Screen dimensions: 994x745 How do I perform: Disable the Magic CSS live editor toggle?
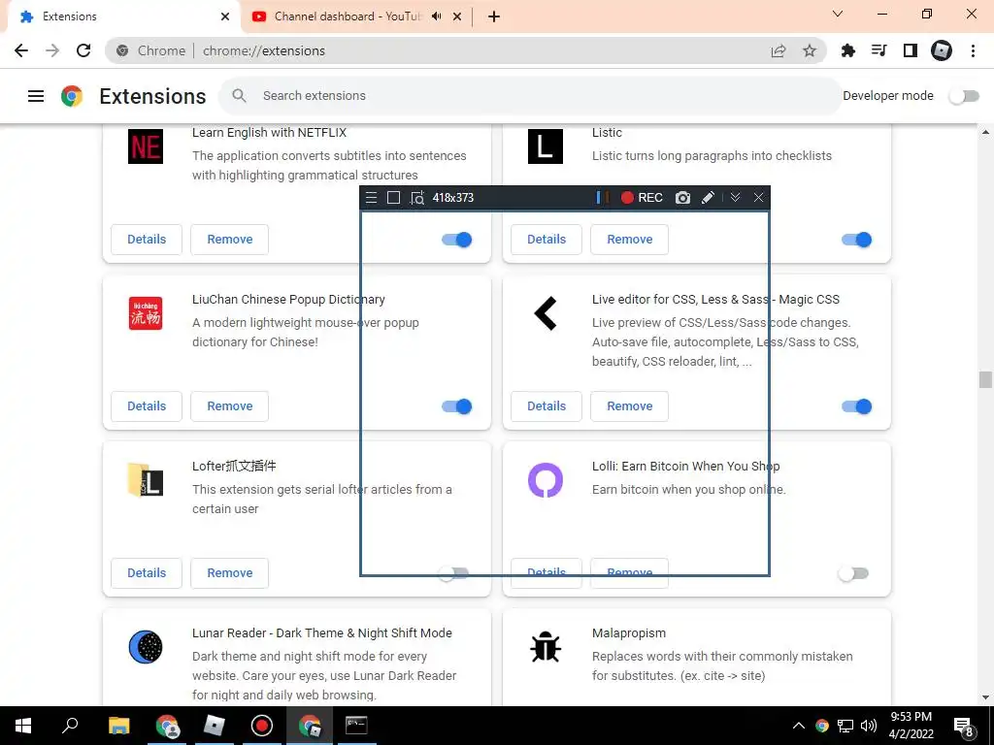[x=856, y=406]
